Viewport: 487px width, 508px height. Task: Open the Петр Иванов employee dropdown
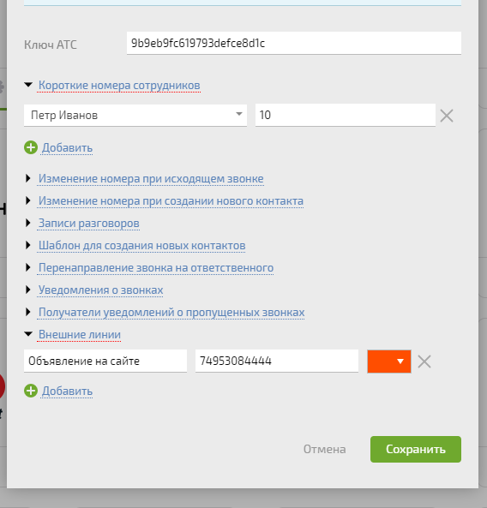135,116
